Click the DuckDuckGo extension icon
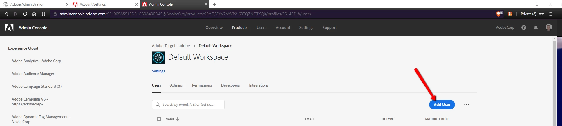This screenshot has width=562, height=126. pos(510,14)
